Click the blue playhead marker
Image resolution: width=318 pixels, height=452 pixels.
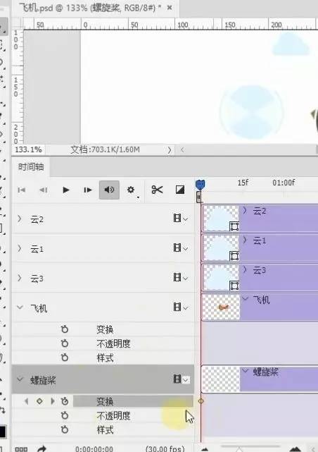[200, 185]
